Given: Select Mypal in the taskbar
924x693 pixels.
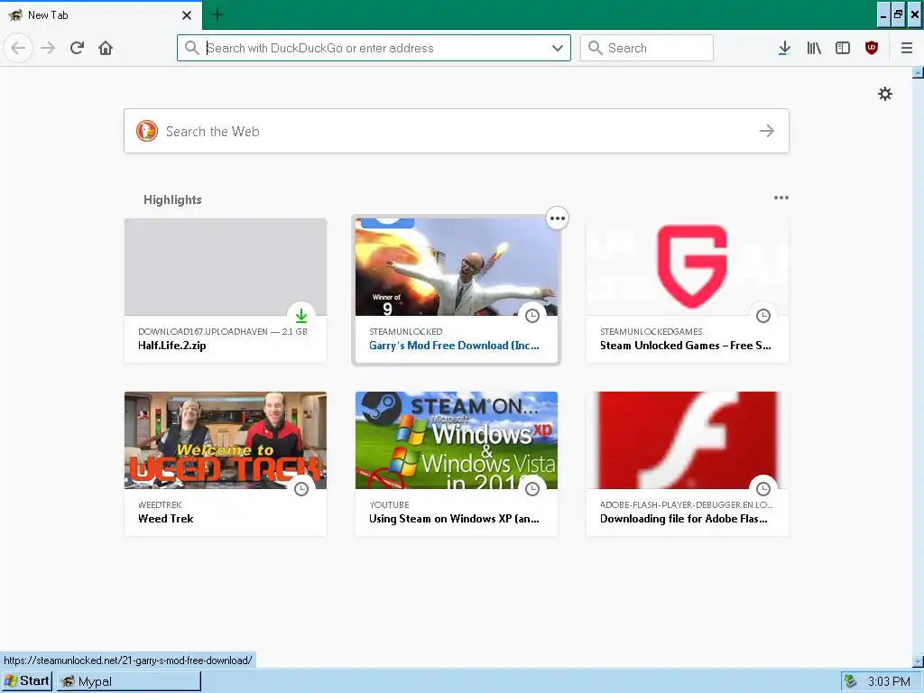Looking at the screenshot, I should pos(129,681).
